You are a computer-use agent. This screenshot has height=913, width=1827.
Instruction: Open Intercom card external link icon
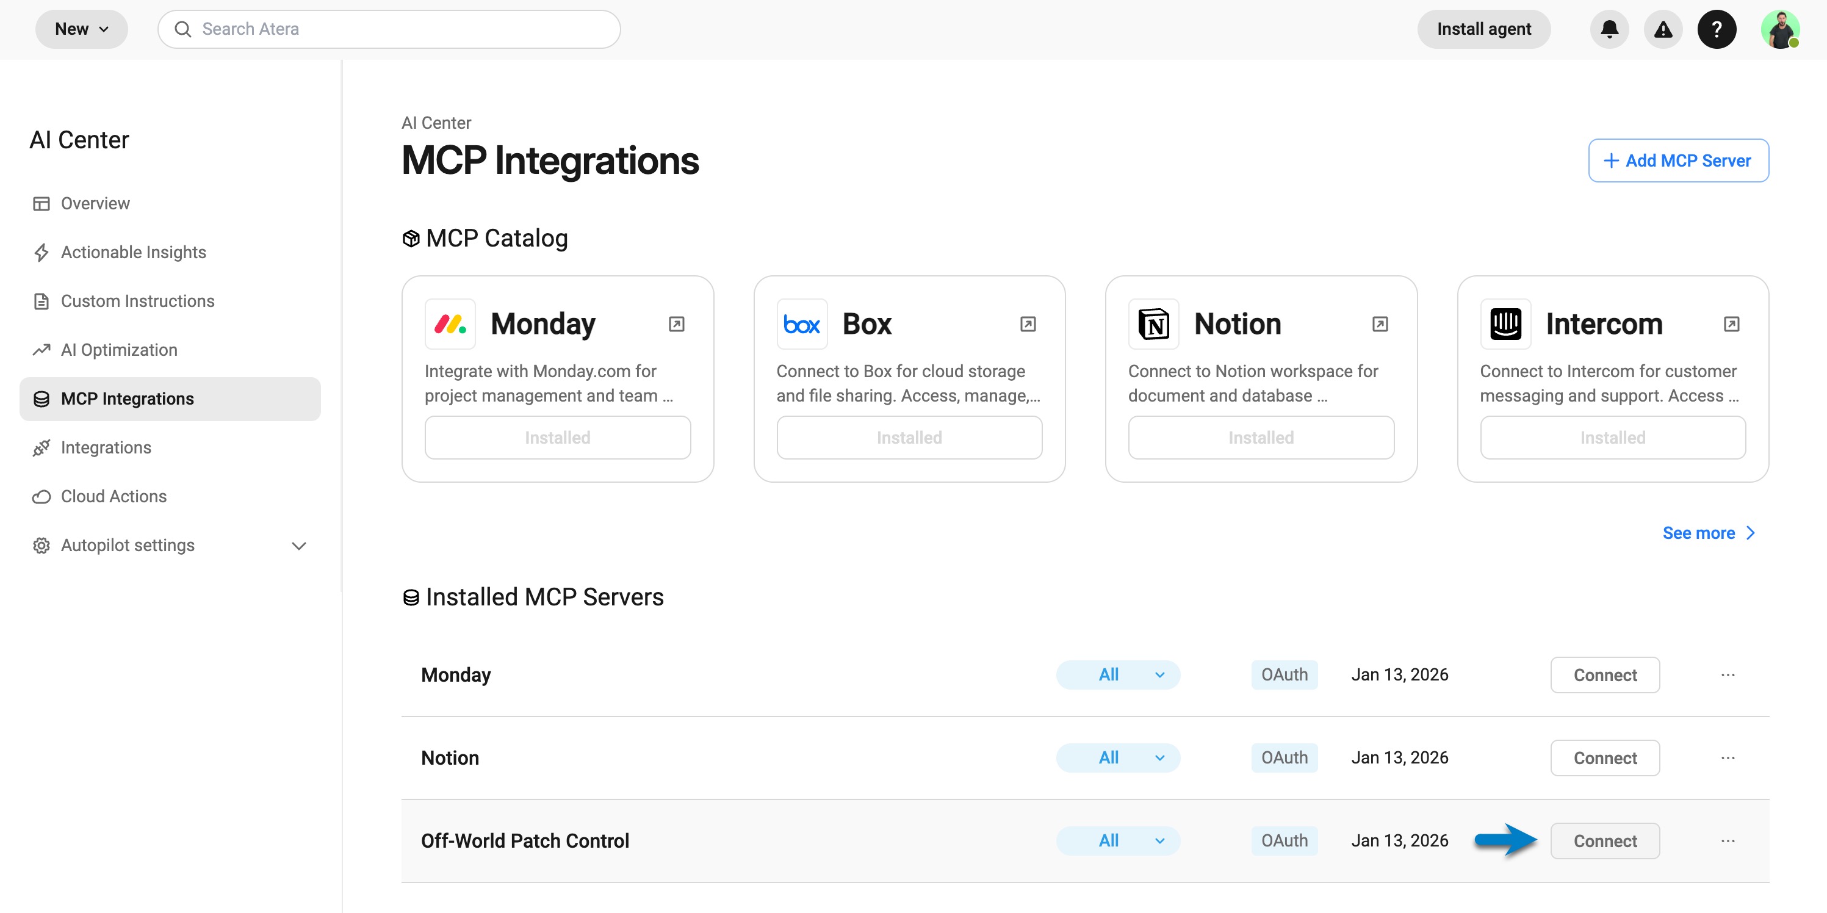(1731, 324)
